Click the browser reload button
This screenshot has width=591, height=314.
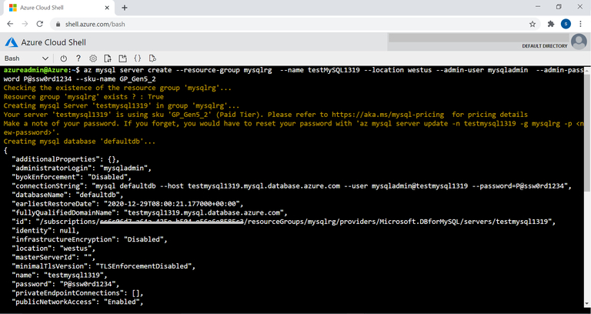pyautogui.click(x=42, y=24)
